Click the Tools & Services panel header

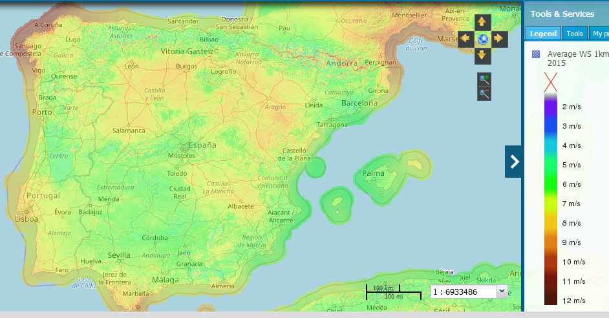pyautogui.click(x=562, y=14)
